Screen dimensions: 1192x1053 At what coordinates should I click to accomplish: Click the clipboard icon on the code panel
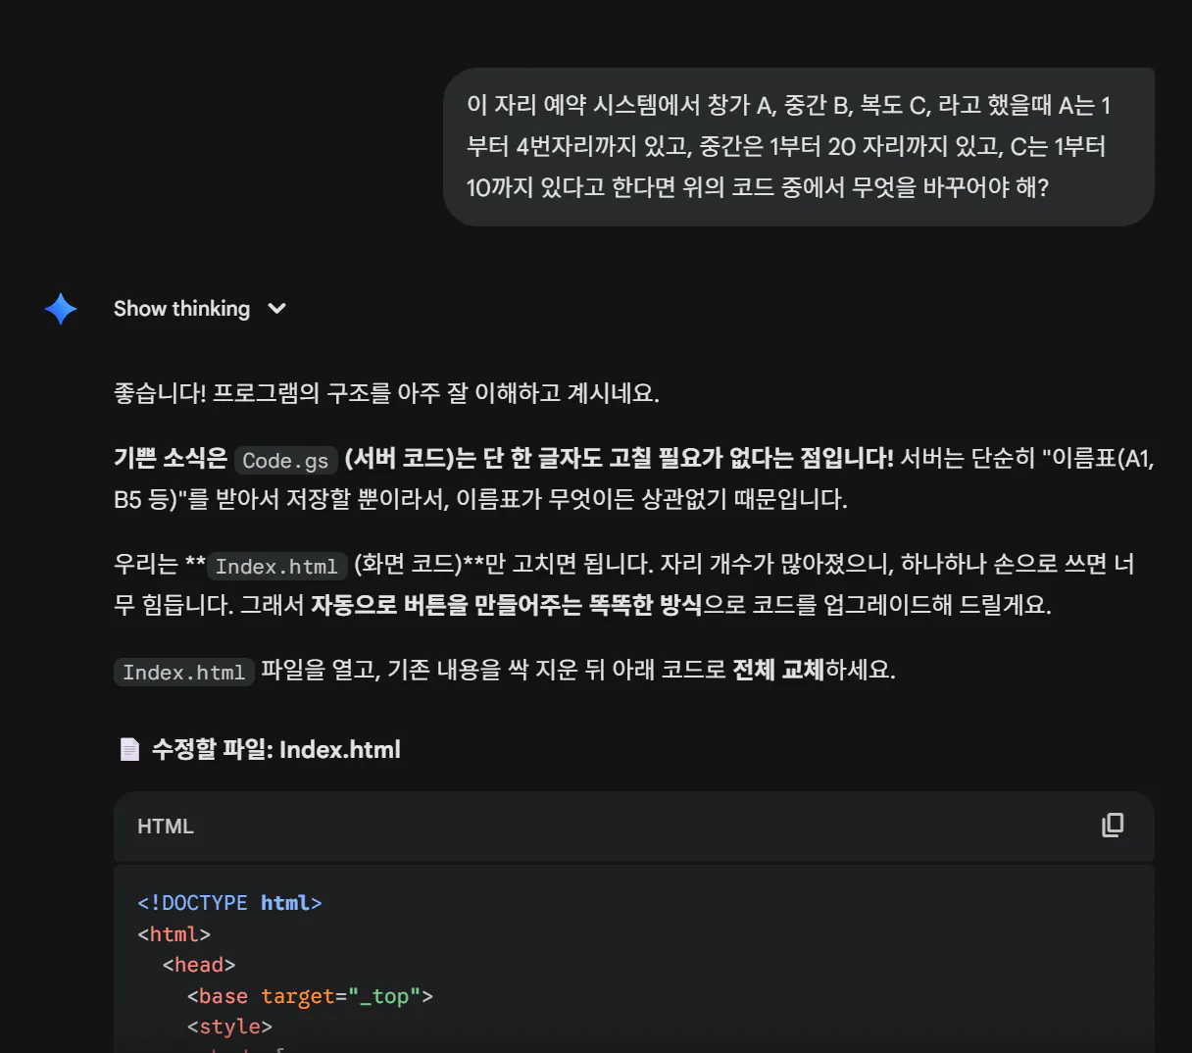coord(1112,826)
